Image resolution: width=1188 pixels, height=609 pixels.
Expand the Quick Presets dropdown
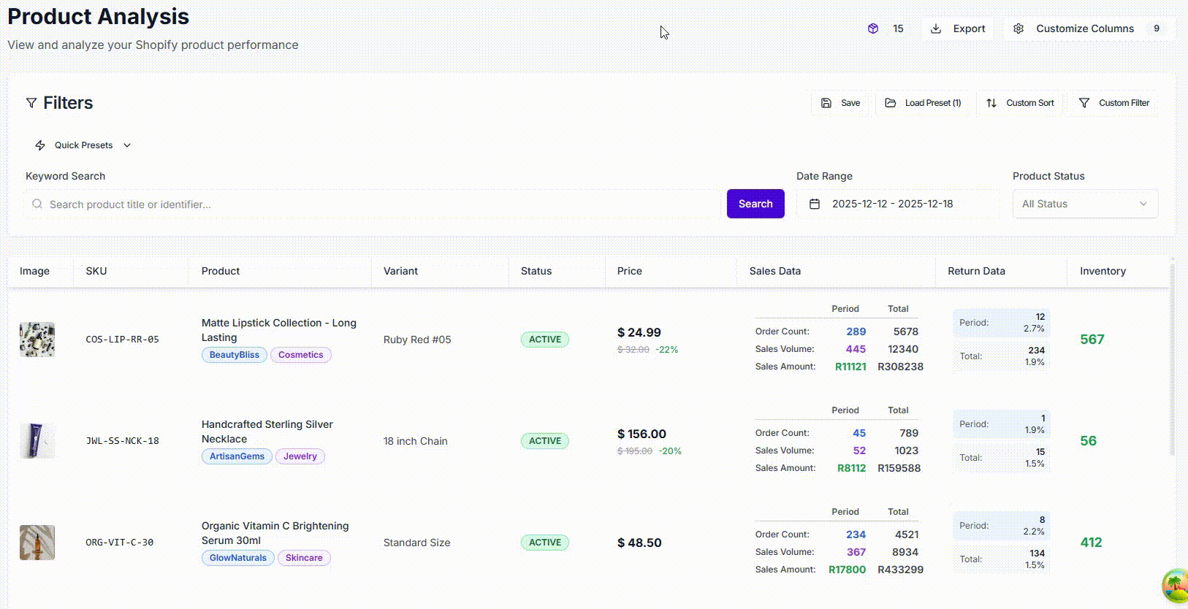(x=83, y=145)
